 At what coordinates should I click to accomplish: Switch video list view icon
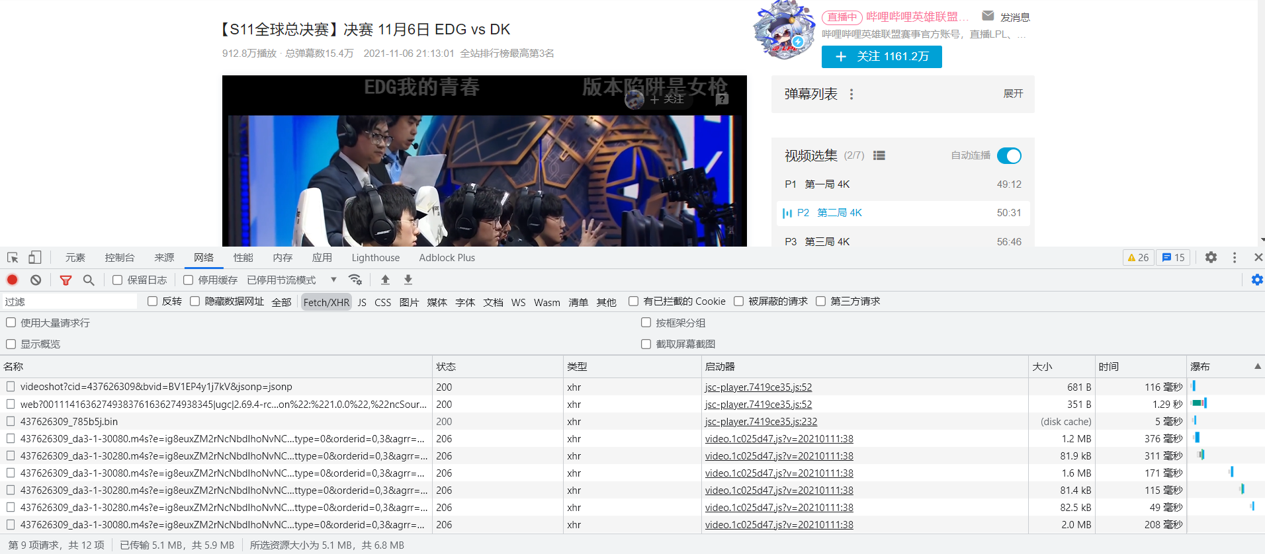[879, 155]
